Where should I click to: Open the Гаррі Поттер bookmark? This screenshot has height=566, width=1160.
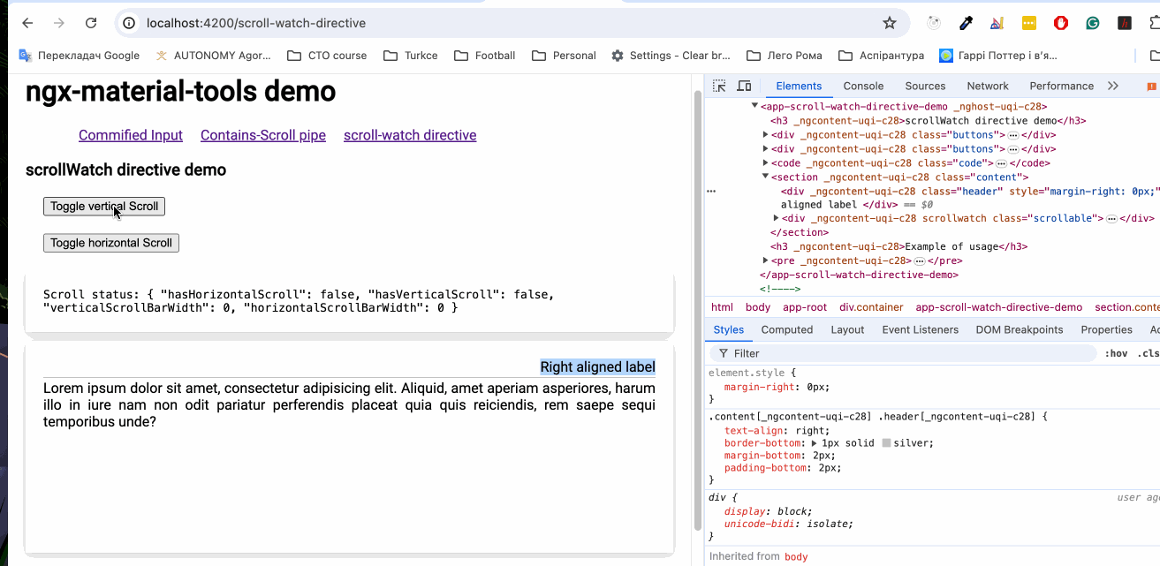click(x=998, y=55)
